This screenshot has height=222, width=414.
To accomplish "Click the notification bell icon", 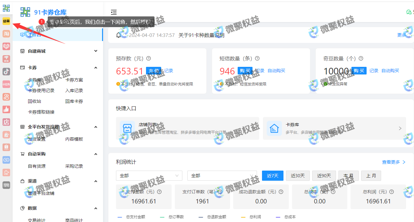I will 119,35.
